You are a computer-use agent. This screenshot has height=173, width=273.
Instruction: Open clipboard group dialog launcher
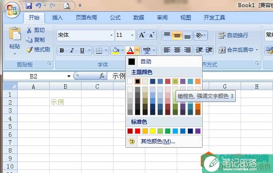(50, 63)
